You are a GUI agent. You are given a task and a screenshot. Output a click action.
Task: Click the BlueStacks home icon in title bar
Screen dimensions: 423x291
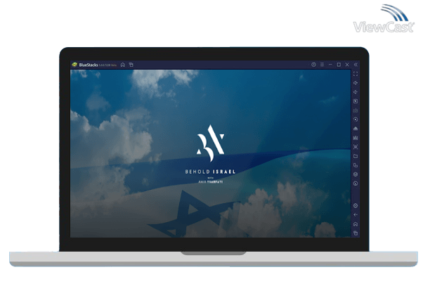pos(123,65)
